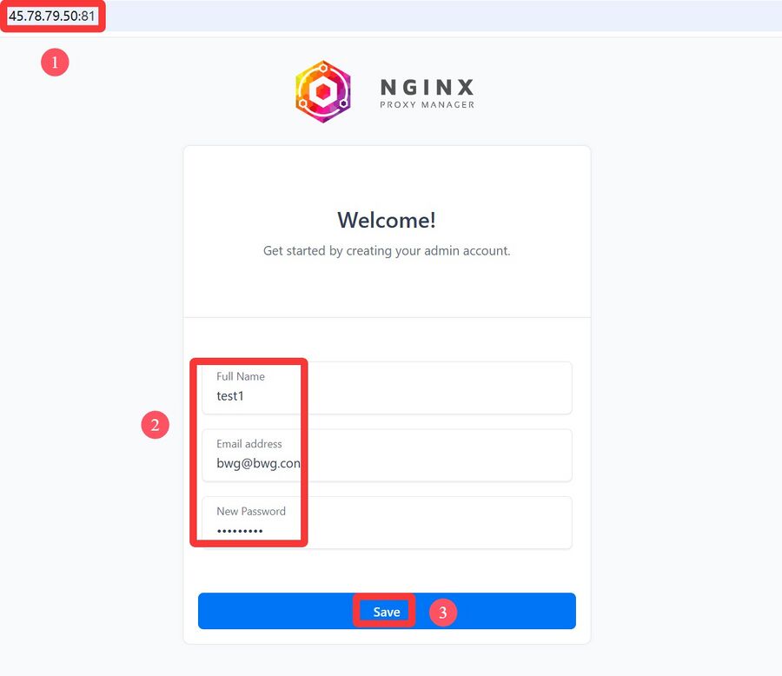The width and height of the screenshot is (782, 676).
Task: Click the red annotation circle numbered 3
Action: point(443,613)
